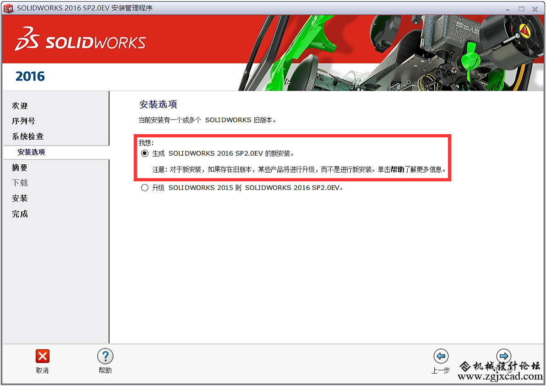Click the bold 帮助 link in the note

[x=397, y=169]
